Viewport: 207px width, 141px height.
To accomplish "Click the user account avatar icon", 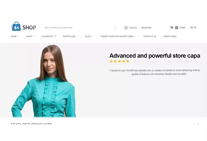I will click(x=126, y=28).
